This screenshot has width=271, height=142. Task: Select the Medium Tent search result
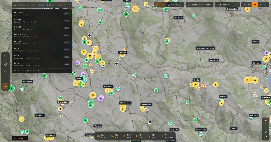[42, 35]
